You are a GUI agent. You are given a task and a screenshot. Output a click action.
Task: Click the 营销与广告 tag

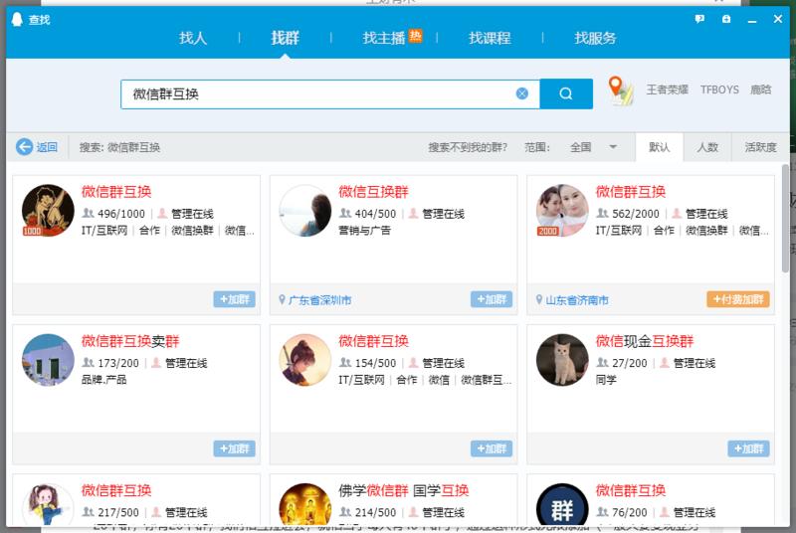tap(364, 231)
